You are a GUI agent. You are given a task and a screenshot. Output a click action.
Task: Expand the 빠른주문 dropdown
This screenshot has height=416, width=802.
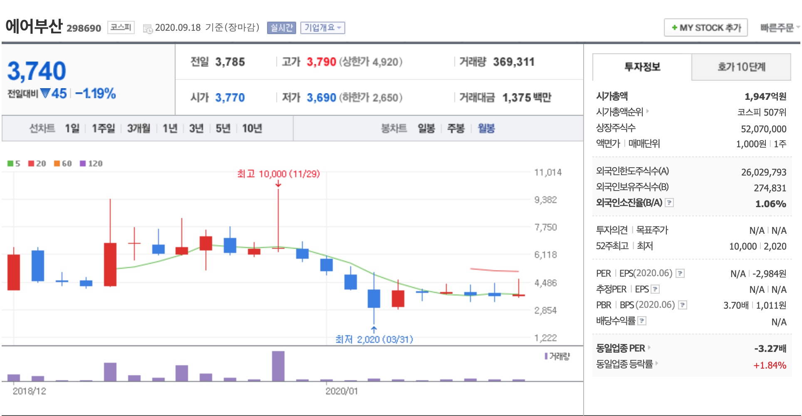pos(780,28)
